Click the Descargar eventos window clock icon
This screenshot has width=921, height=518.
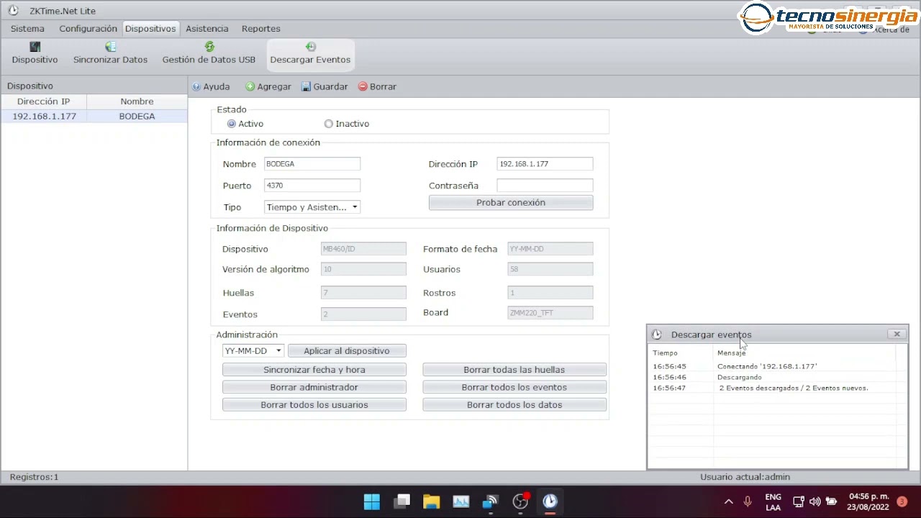[656, 335]
